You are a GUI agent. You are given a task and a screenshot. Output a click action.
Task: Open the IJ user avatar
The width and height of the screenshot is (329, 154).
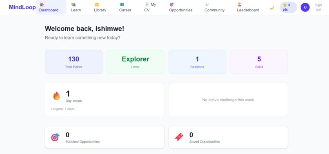point(305,7)
